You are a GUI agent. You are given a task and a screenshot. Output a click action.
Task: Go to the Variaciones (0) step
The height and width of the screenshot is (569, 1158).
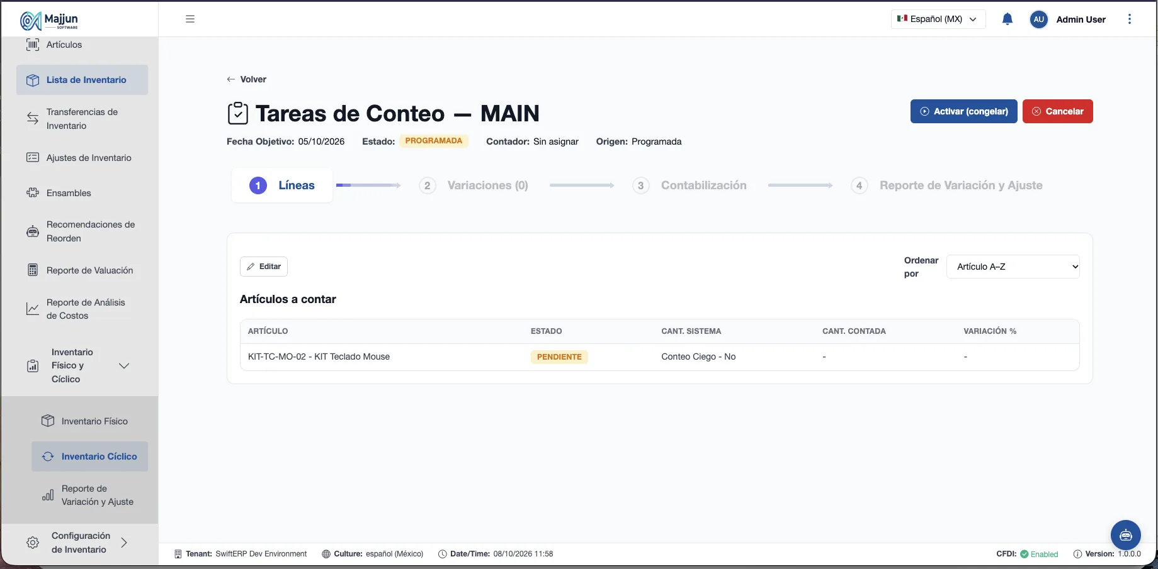coord(474,185)
